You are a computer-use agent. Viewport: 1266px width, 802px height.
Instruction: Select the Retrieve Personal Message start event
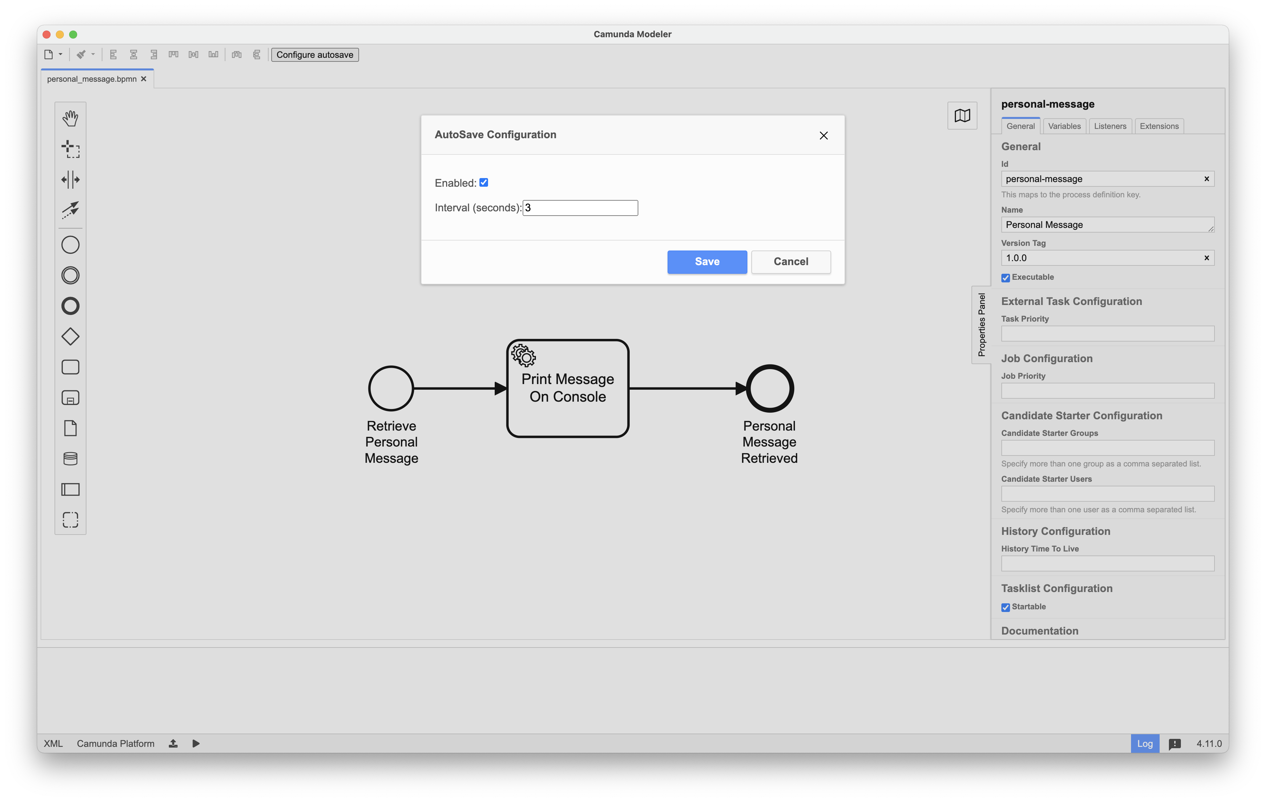coord(391,388)
